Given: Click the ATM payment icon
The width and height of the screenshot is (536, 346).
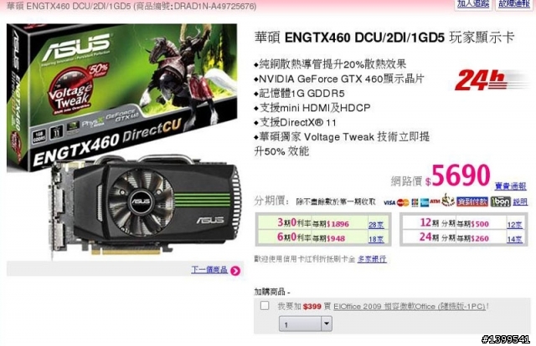Looking at the screenshot, I should pos(435,201).
